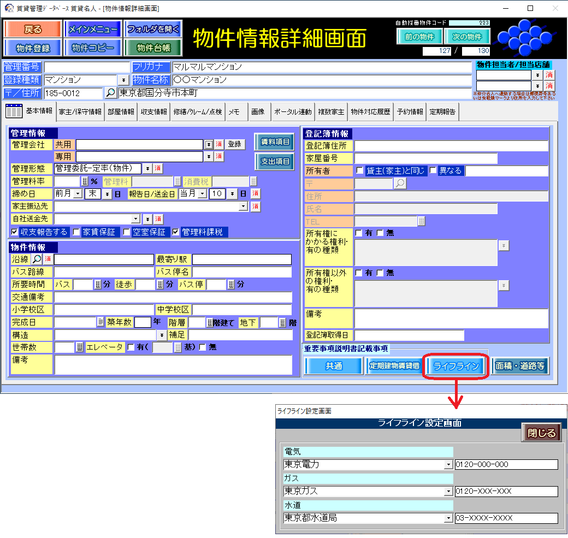
Task: Click the magnifier icon beside postal code 185-0012
Action: coord(110,93)
